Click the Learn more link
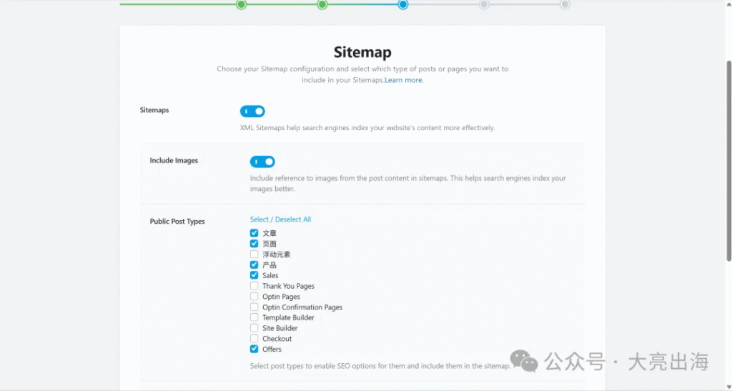This screenshot has height=391, width=732. tap(404, 80)
